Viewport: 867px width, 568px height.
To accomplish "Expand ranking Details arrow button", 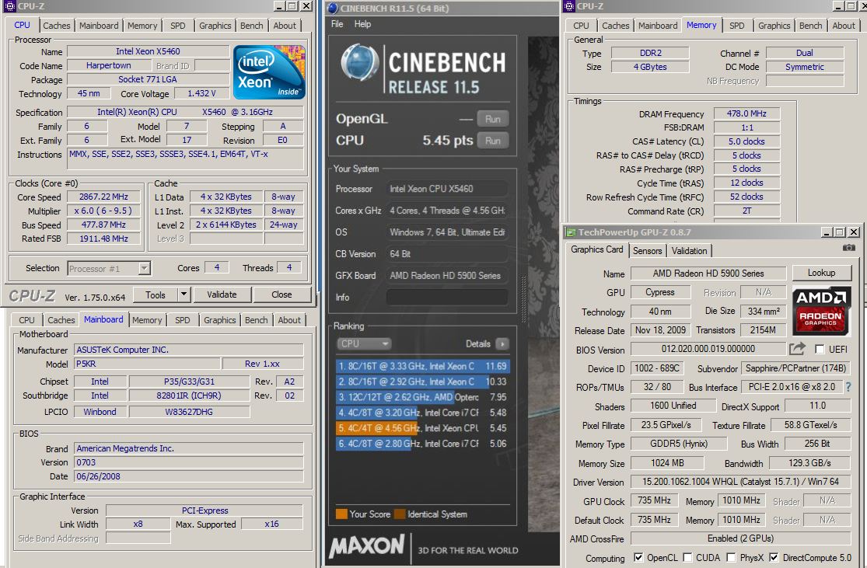I will [502, 343].
